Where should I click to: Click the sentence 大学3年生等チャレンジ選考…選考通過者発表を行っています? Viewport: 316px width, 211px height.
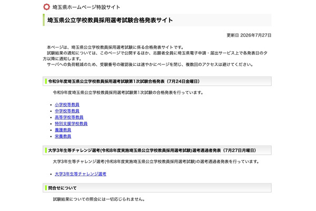156,161
